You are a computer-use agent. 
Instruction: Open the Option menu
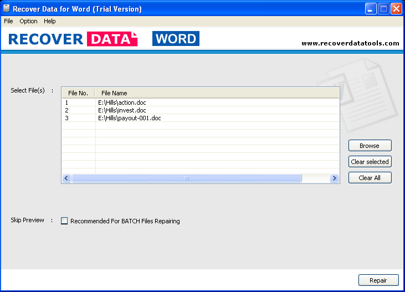(x=28, y=21)
